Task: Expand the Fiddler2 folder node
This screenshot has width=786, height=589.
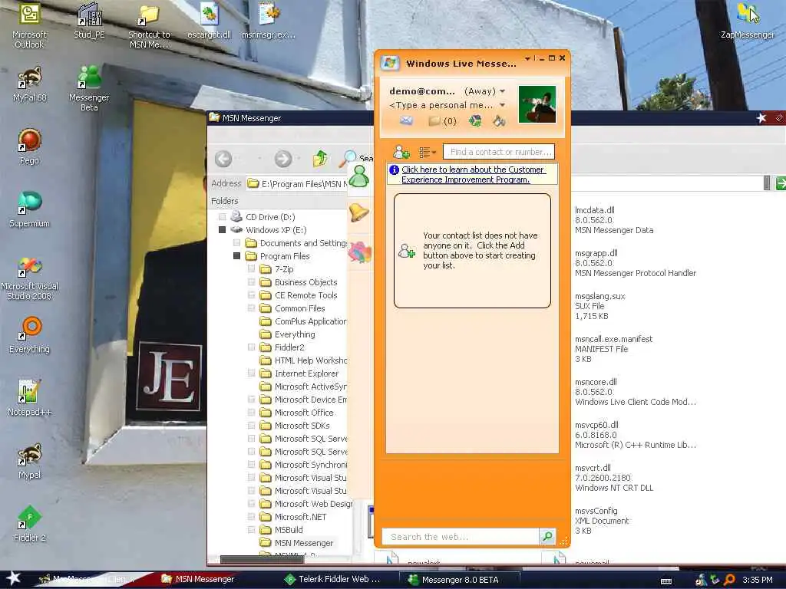Action: tap(251, 347)
